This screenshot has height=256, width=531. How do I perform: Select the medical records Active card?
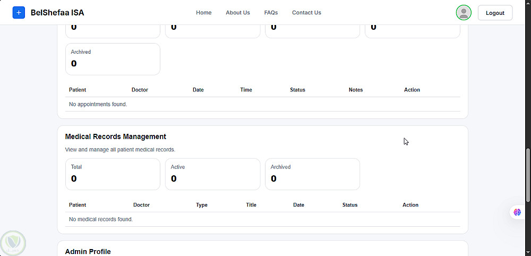tap(212, 174)
